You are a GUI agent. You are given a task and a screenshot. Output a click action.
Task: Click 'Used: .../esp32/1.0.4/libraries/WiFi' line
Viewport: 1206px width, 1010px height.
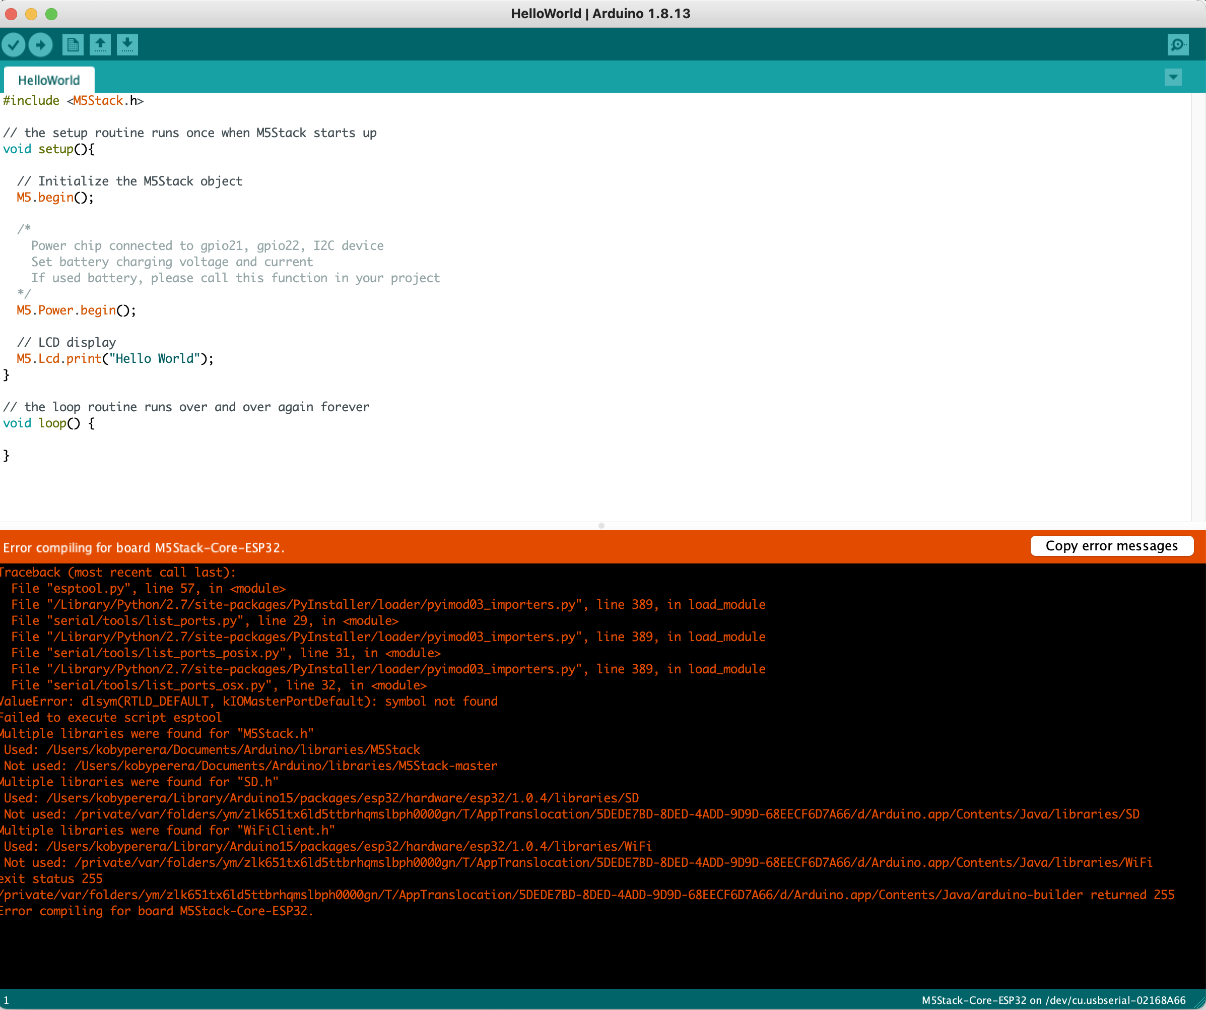(x=327, y=846)
